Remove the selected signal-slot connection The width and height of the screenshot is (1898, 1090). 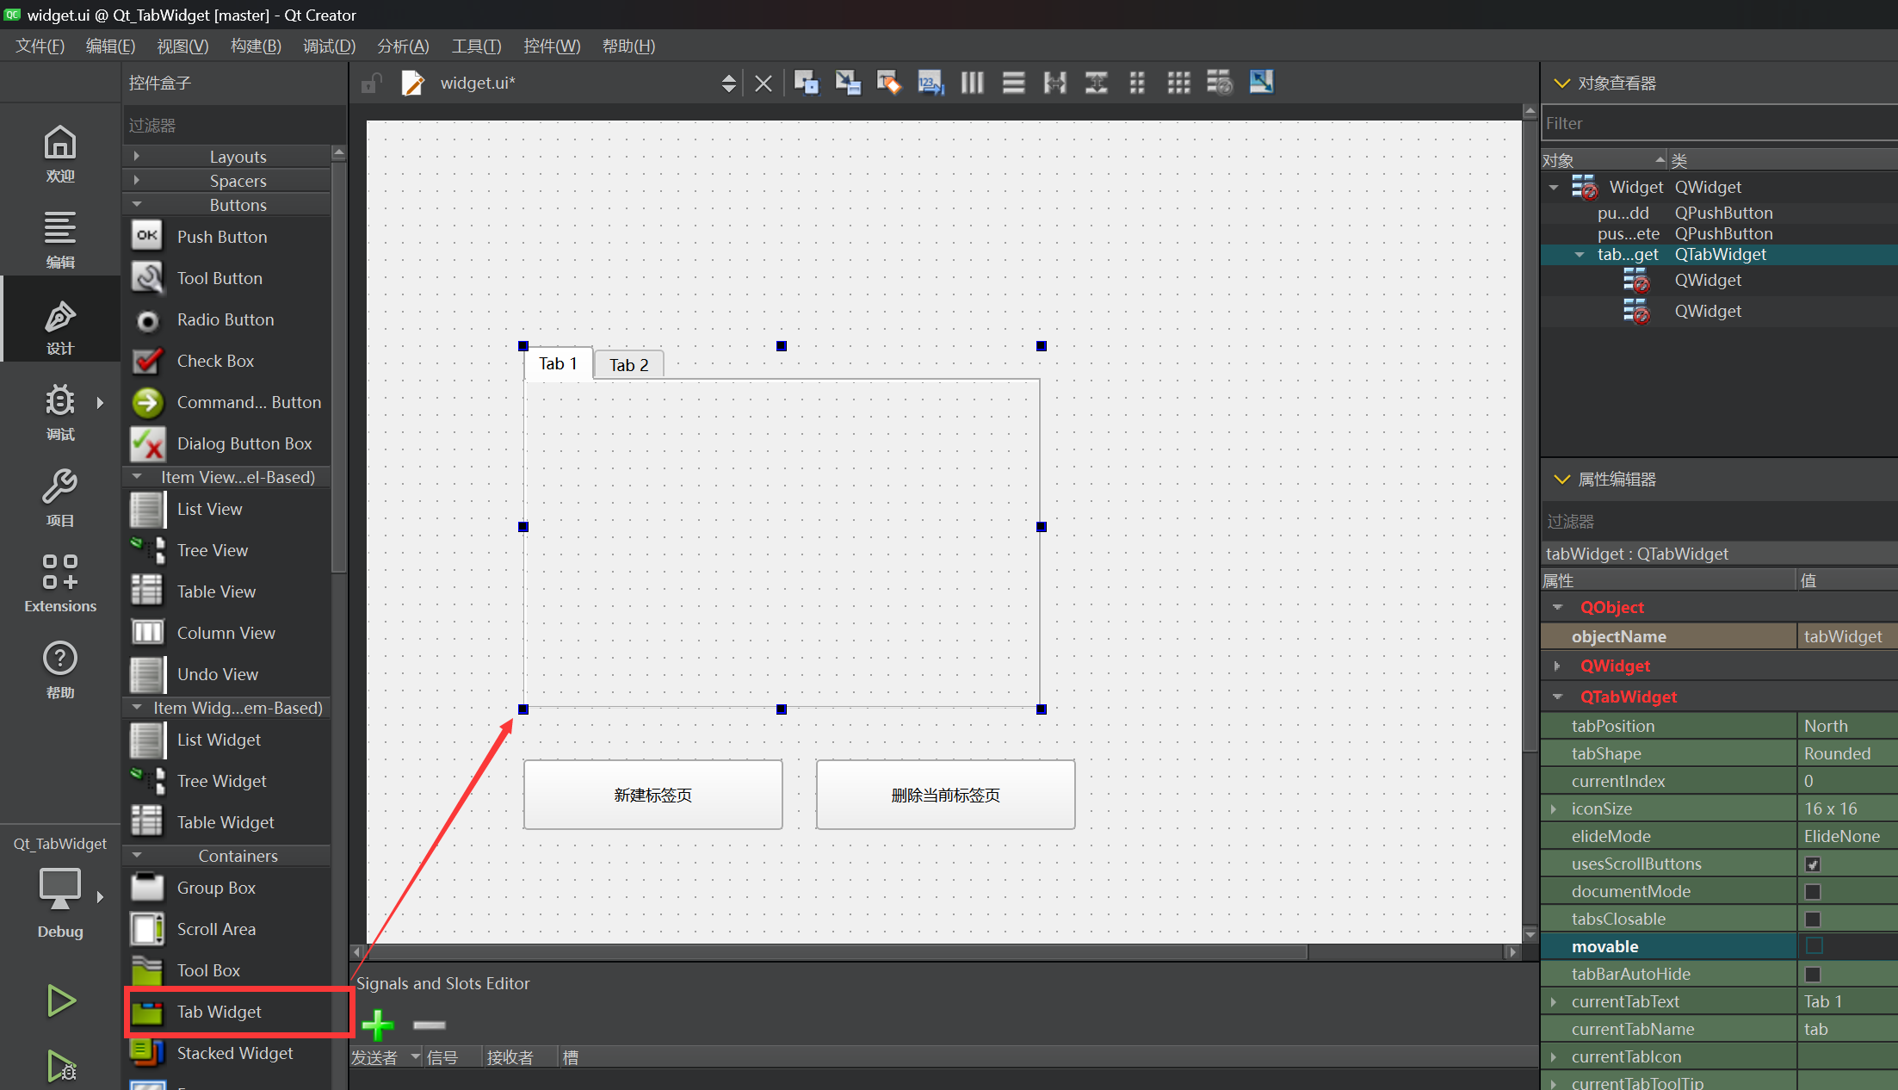[429, 1025]
